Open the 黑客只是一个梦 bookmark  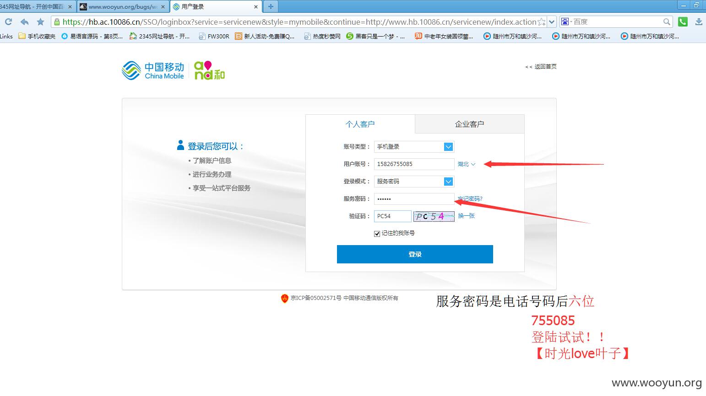point(375,36)
